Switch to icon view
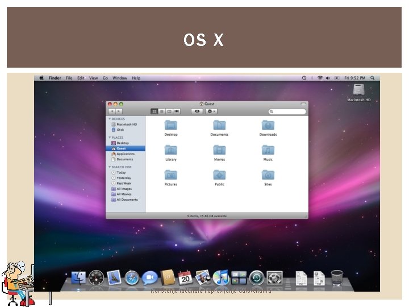409x307 pixels. coord(155,111)
